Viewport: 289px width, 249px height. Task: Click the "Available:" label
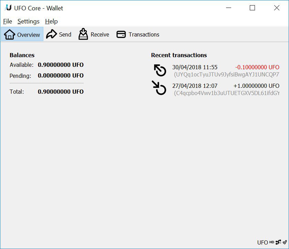pyautogui.click(x=22, y=65)
